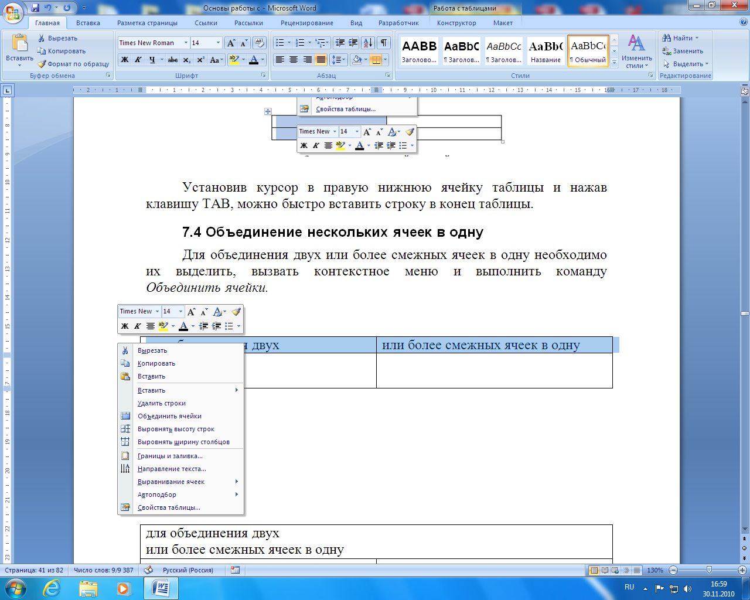Switch to Макет tab
Image resolution: width=750 pixels, height=600 pixels.
point(503,23)
